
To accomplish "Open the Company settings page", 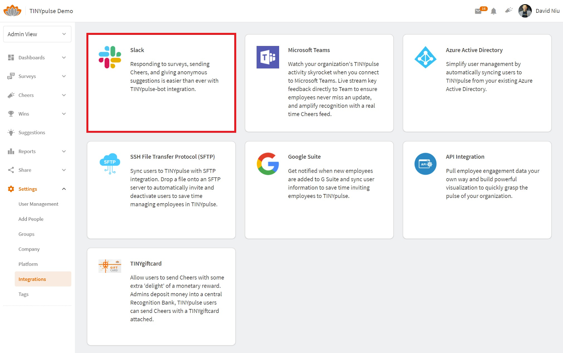I will point(29,249).
